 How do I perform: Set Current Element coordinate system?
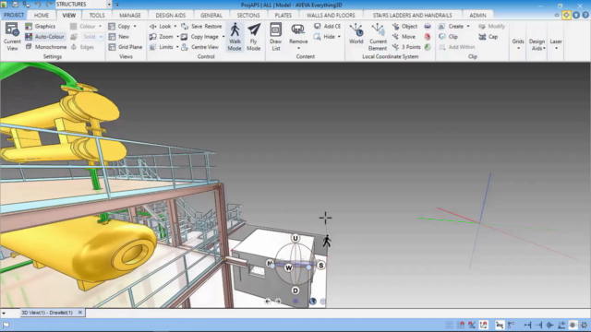[378, 37]
